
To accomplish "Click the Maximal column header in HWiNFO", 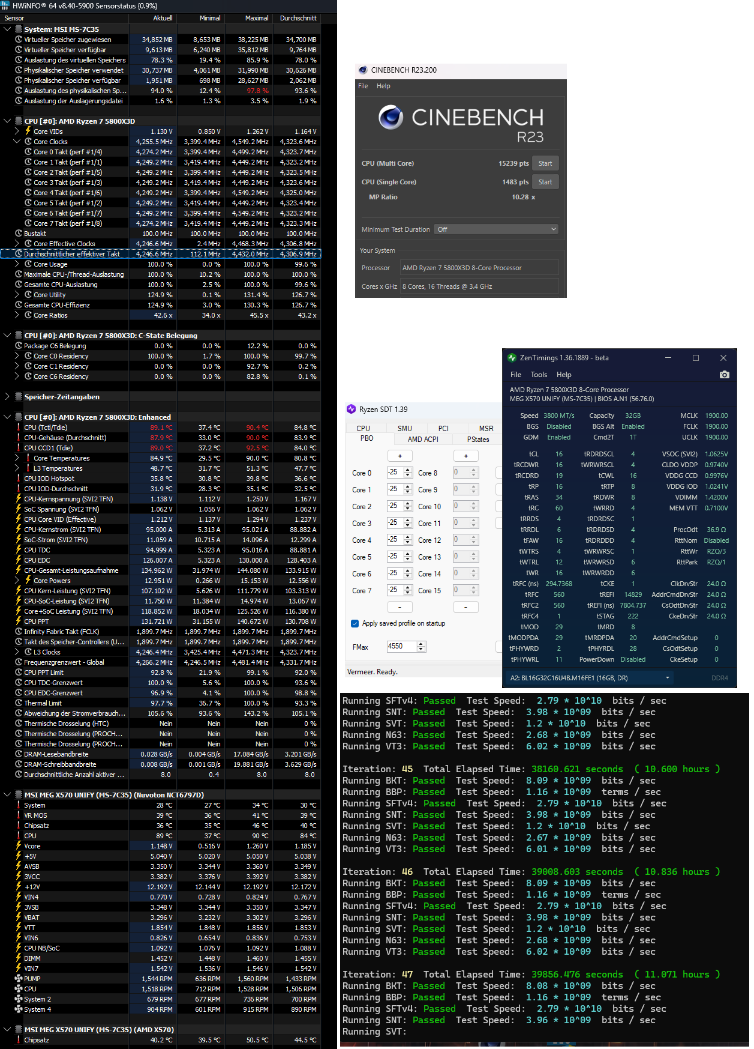I will (x=248, y=18).
